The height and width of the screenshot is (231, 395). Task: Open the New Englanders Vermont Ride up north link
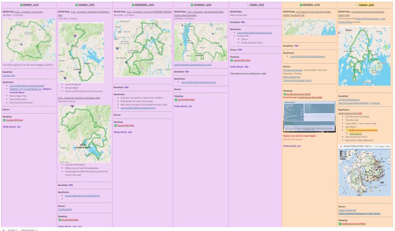tap(192, 65)
